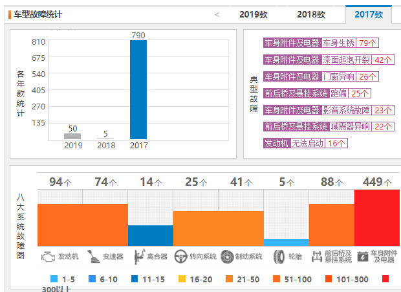Click the steering wheel (转向系统) icon
Image resolution: width=401 pixels, height=292 pixels.
(181, 256)
